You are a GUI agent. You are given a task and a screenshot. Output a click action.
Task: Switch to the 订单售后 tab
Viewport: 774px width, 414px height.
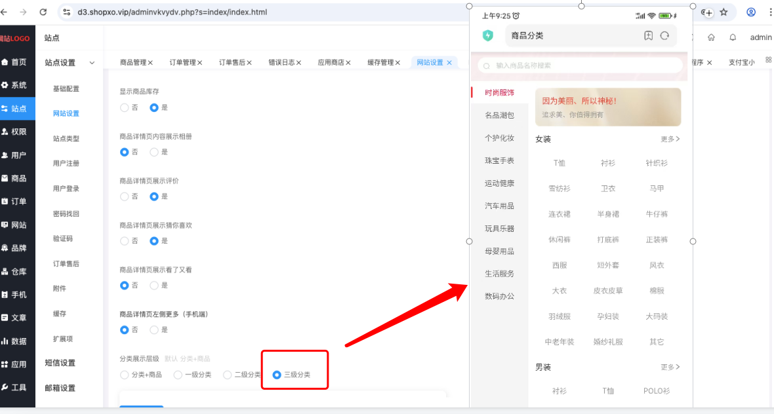tap(232, 62)
